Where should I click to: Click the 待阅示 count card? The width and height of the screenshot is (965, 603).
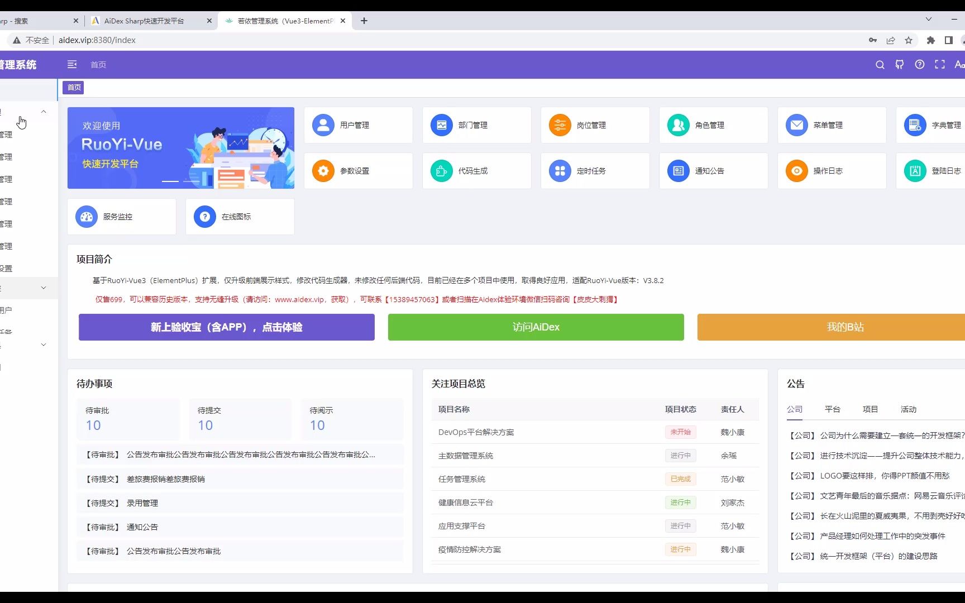pyautogui.click(x=352, y=419)
